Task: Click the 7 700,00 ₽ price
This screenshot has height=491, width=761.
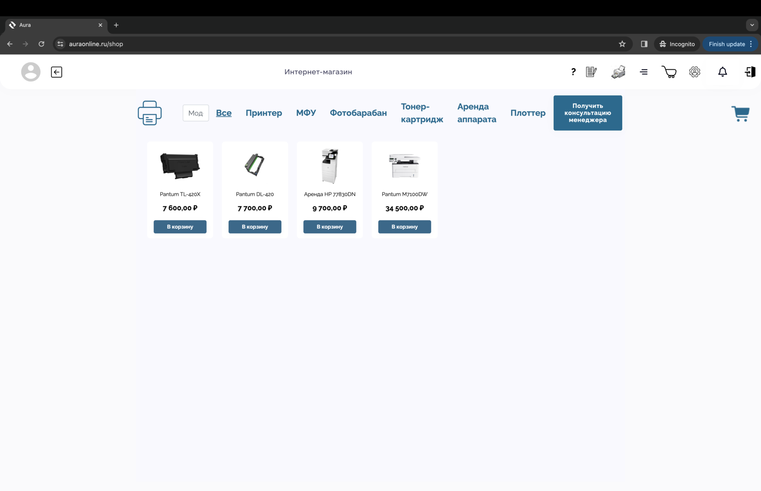Action: point(255,208)
